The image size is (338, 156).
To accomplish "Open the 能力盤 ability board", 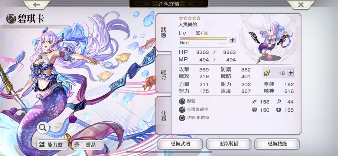I will pyautogui.click(x=52, y=145).
